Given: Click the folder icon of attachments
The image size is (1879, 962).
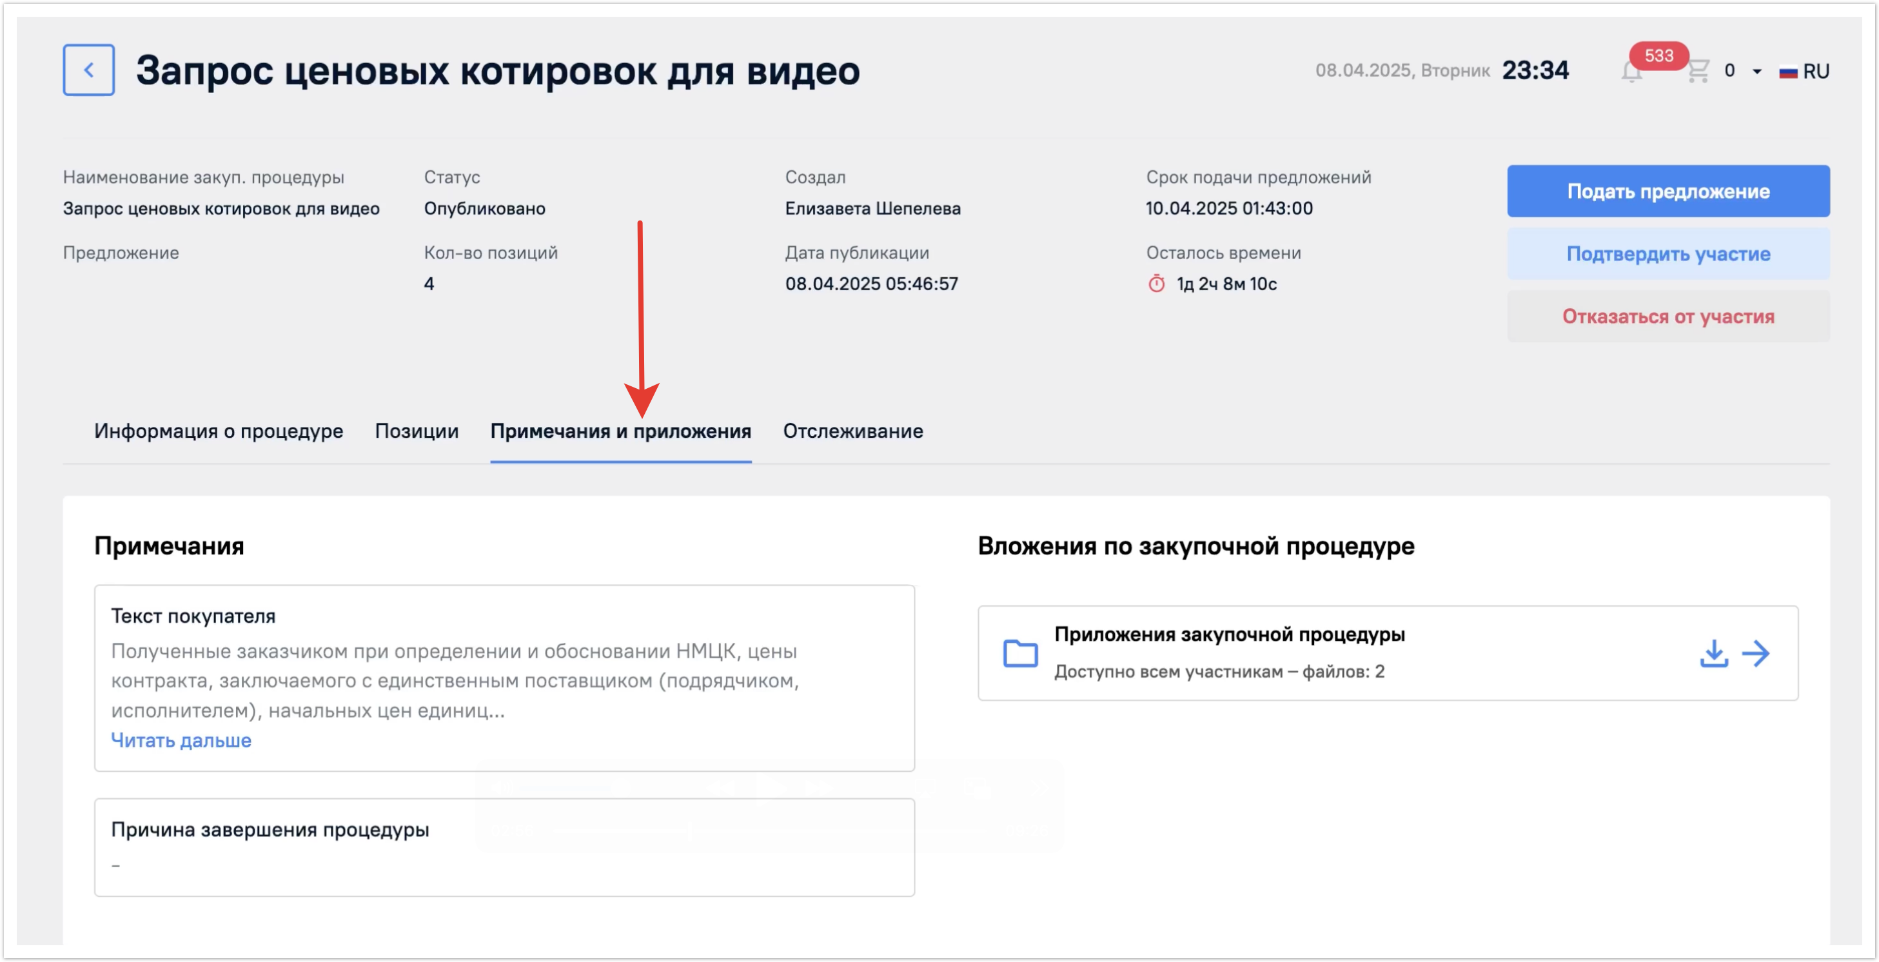Looking at the screenshot, I should click(x=1019, y=653).
